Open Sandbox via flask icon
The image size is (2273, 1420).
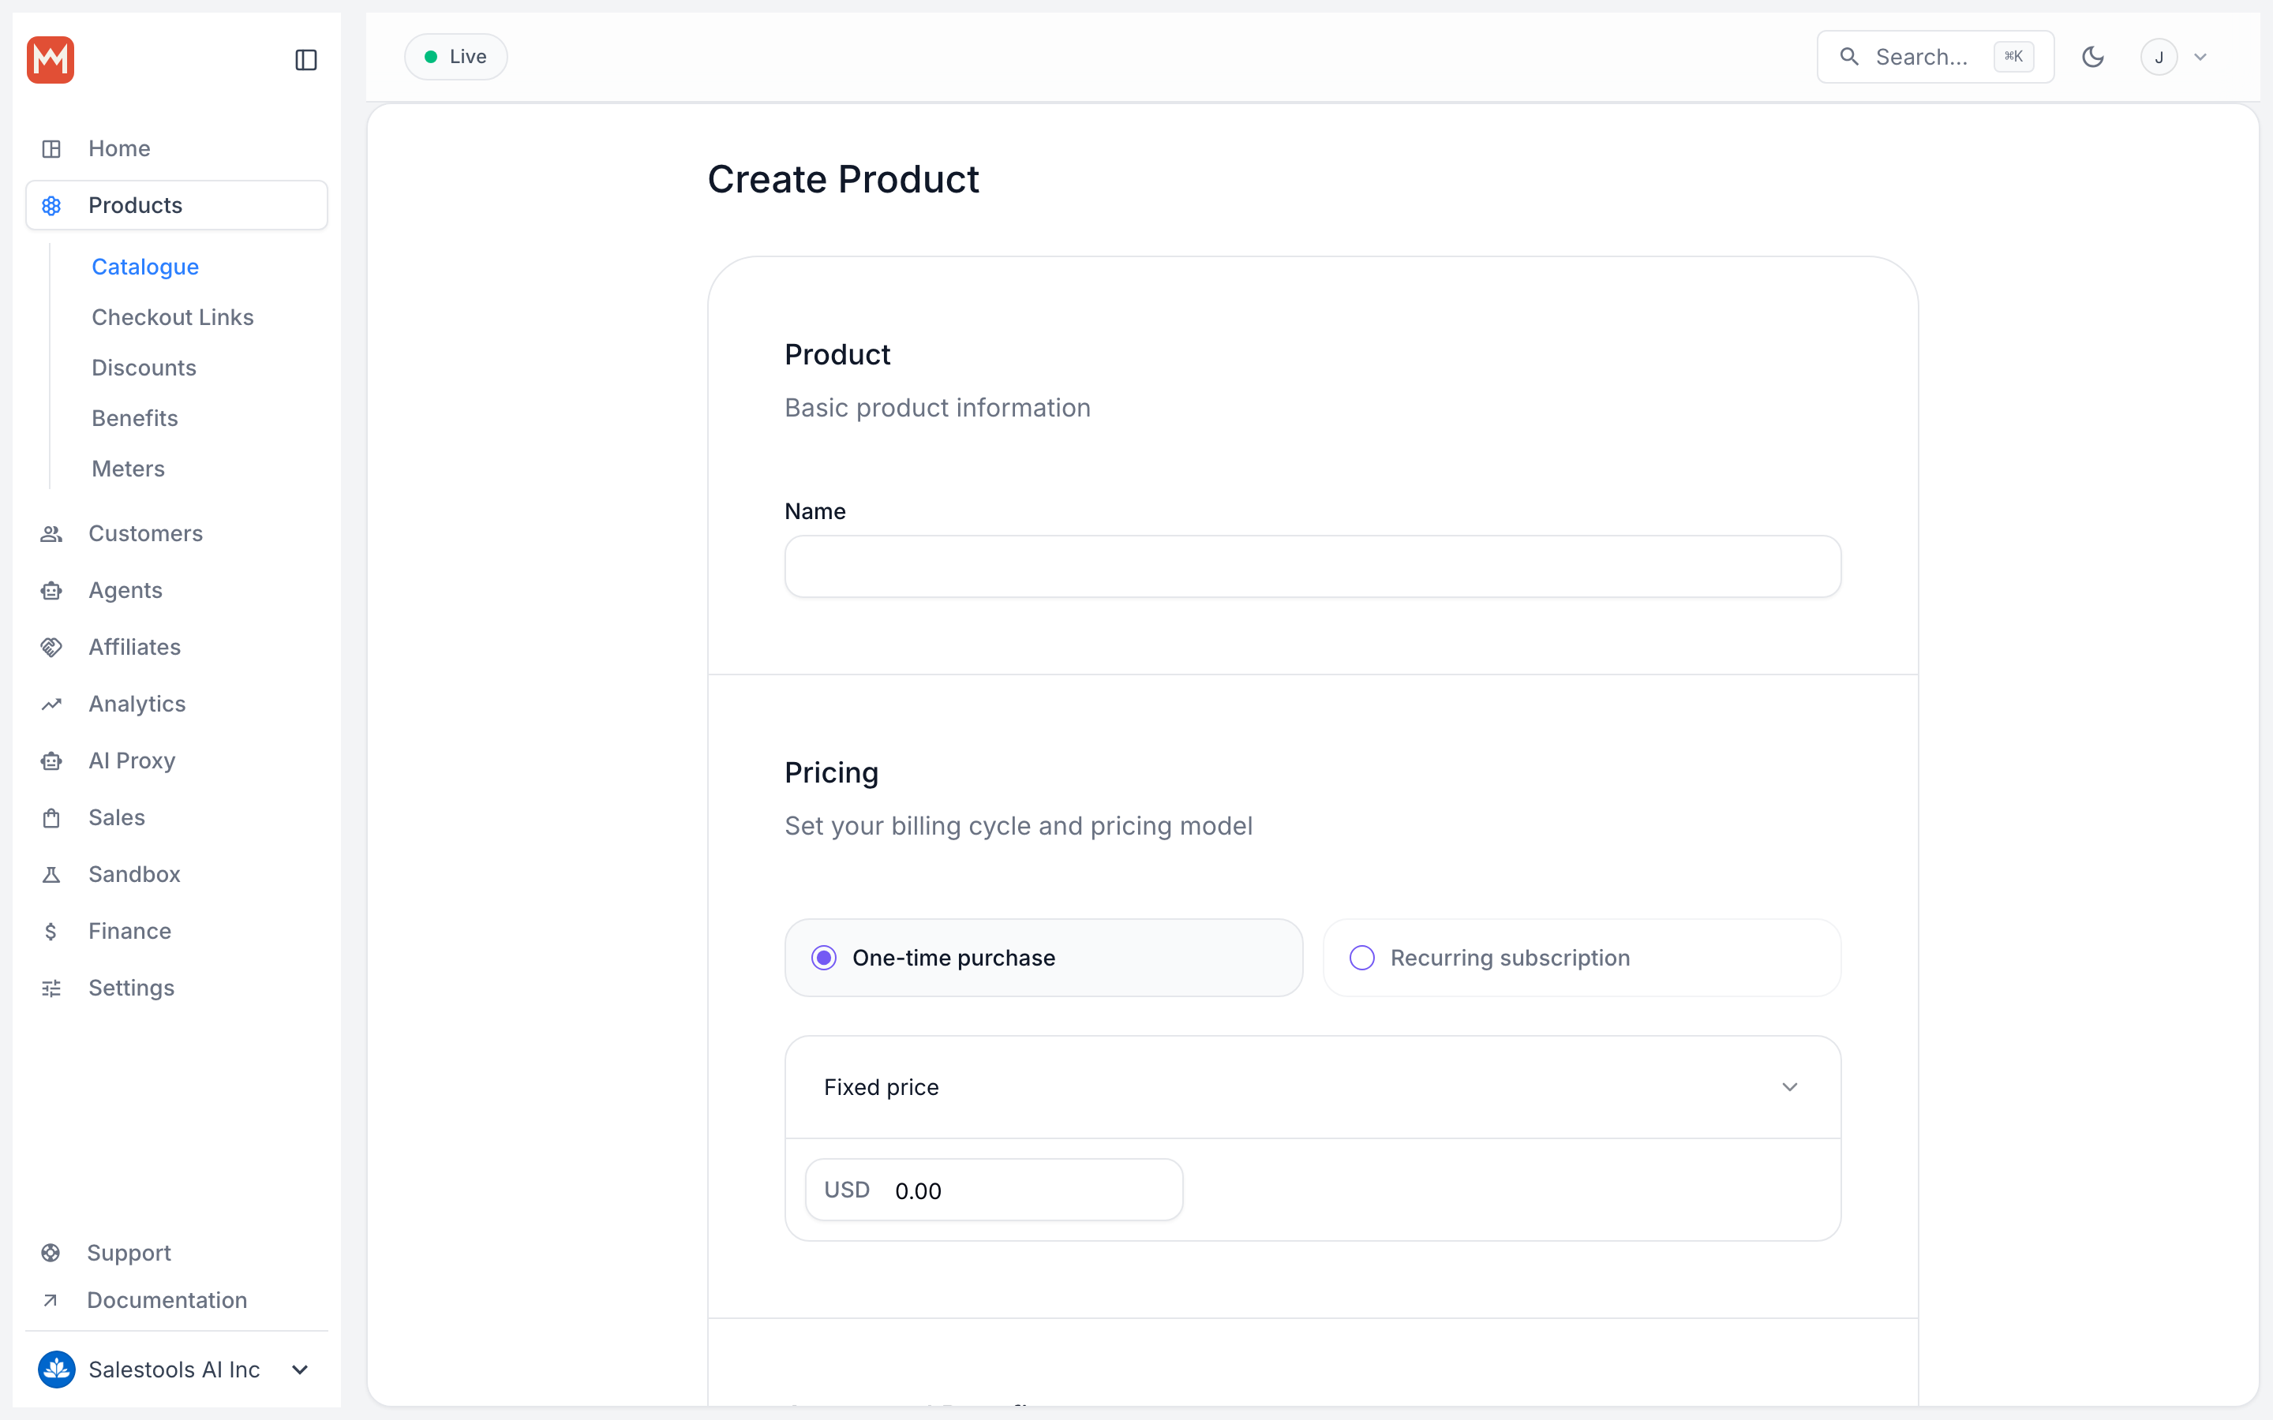[51, 874]
